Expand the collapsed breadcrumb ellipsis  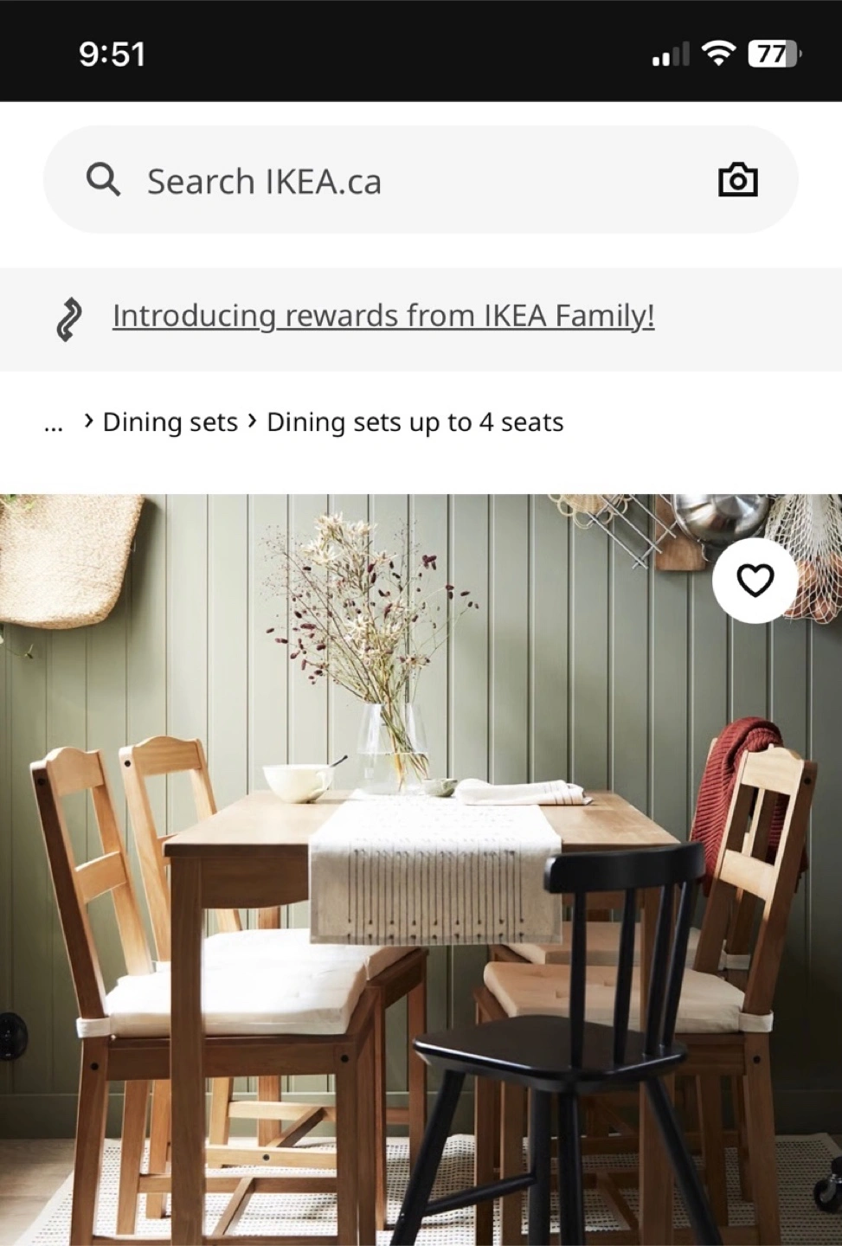(x=54, y=423)
